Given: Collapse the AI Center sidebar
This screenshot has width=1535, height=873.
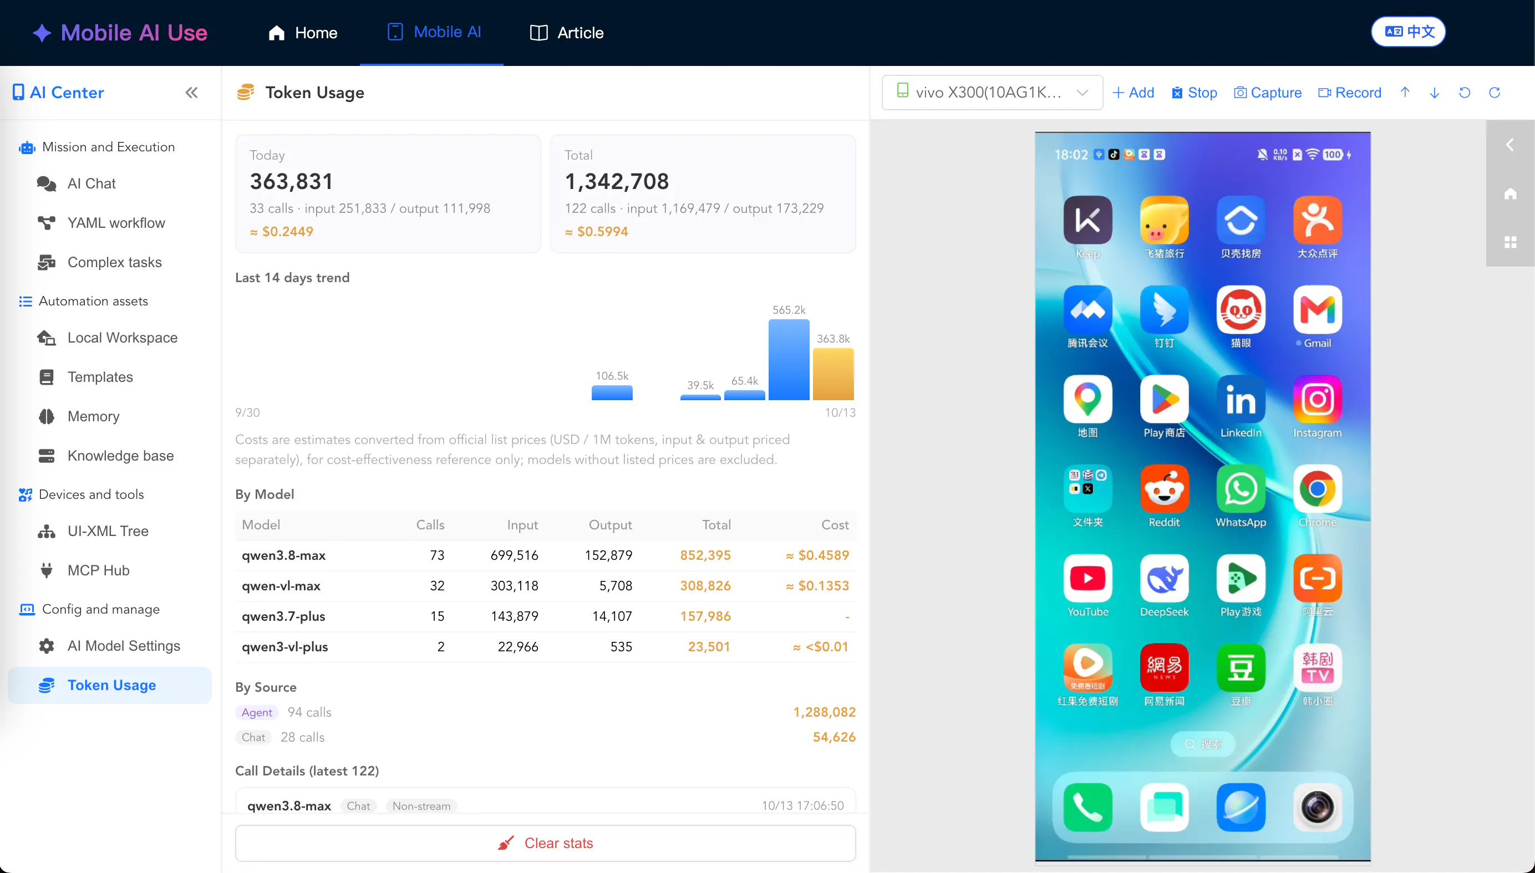Looking at the screenshot, I should [191, 93].
